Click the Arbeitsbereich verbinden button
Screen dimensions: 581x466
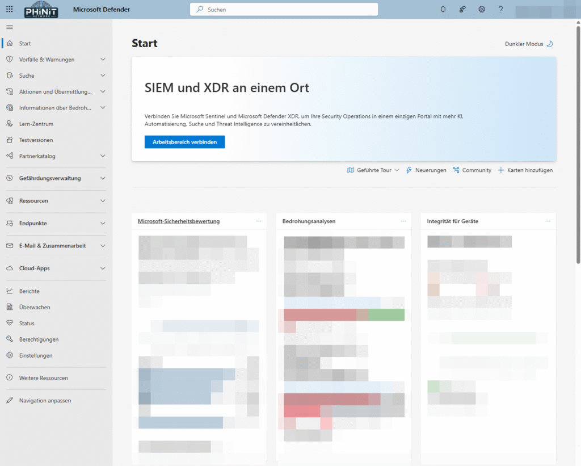click(184, 142)
